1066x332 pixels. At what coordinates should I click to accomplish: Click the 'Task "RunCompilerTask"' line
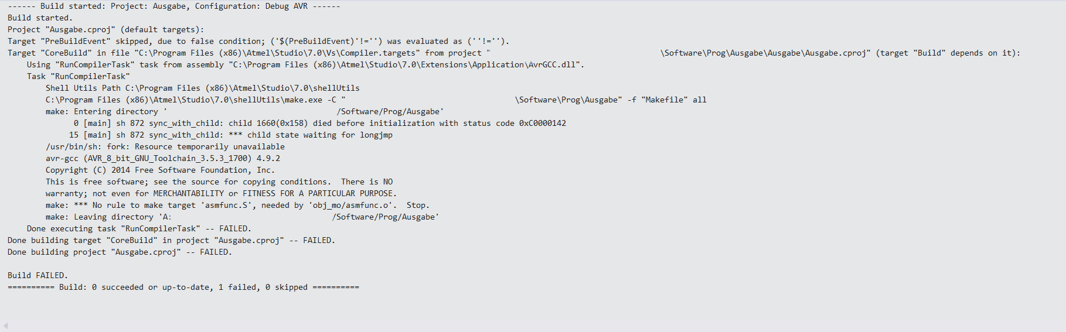tap(79, 76)
